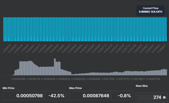The height and width of the screenshot is (103, 169).
Task: Click histogram axis label 0.00068549
Action: tap(93, 79)
